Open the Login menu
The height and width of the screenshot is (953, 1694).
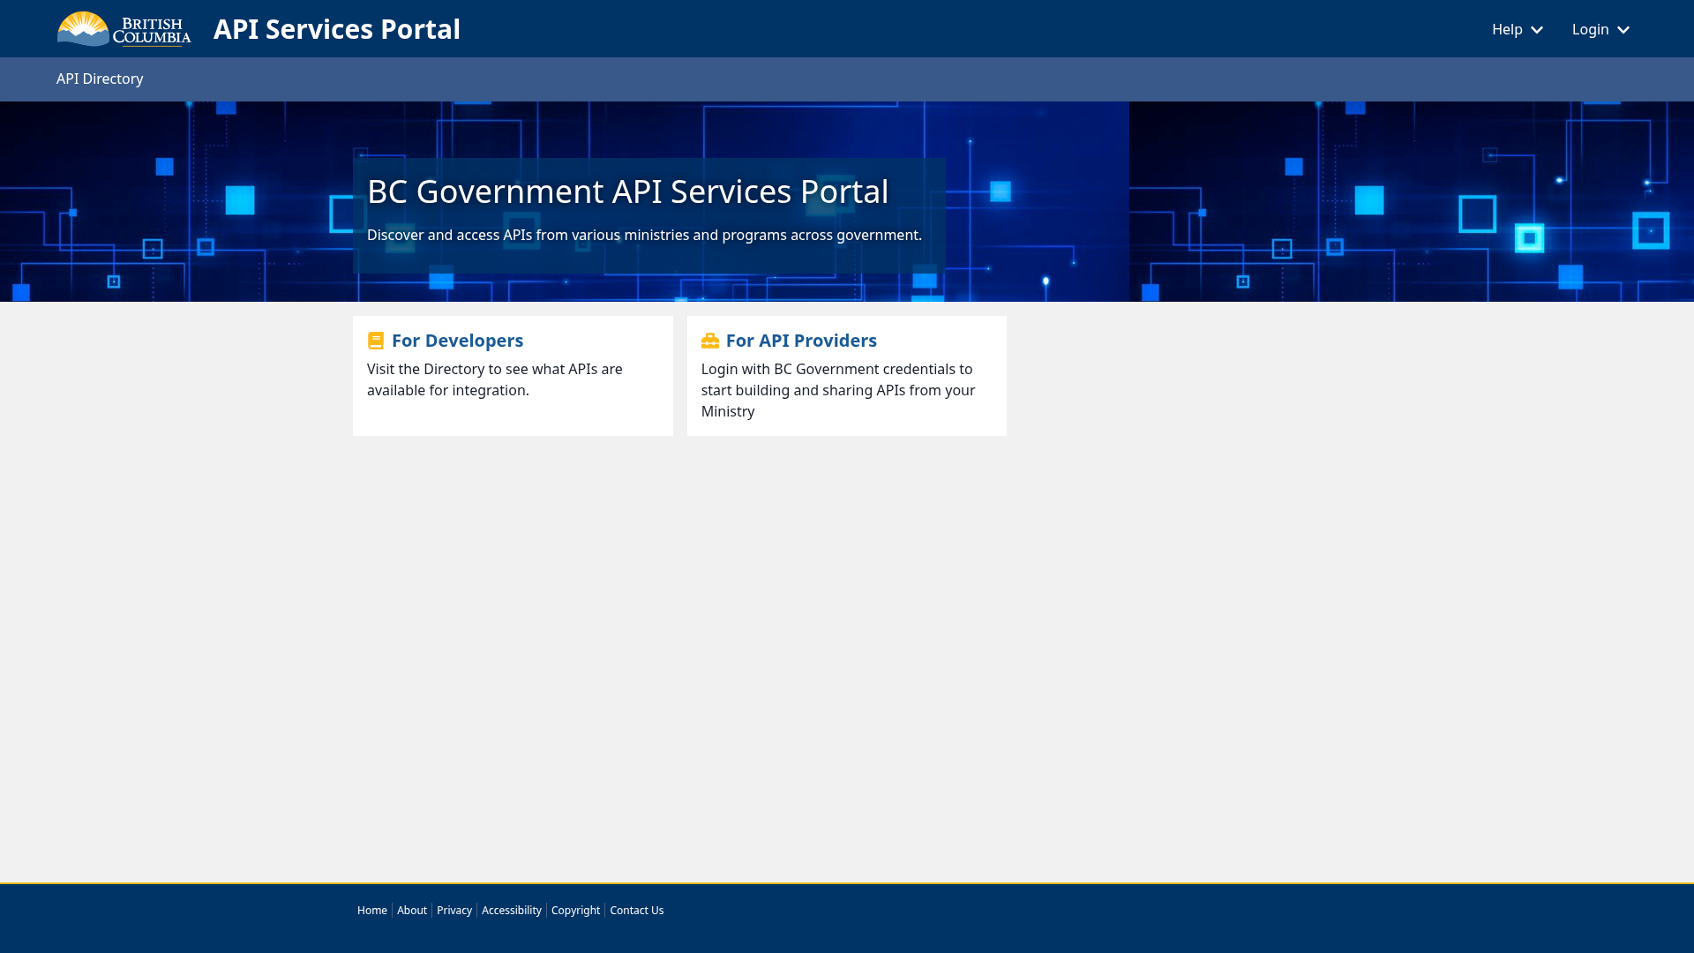click(1600, 29)
